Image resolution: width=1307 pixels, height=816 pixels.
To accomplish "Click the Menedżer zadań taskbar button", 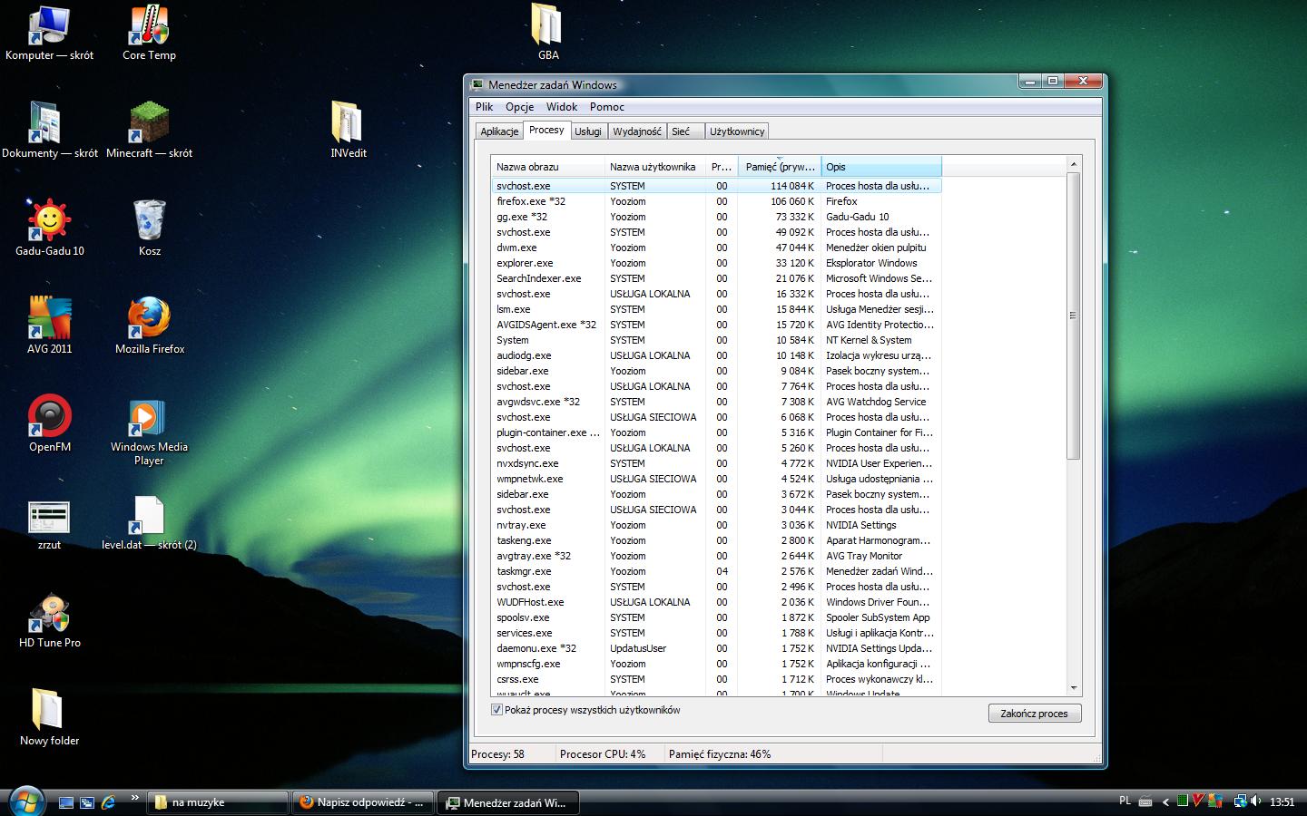I will pos(508,802).
